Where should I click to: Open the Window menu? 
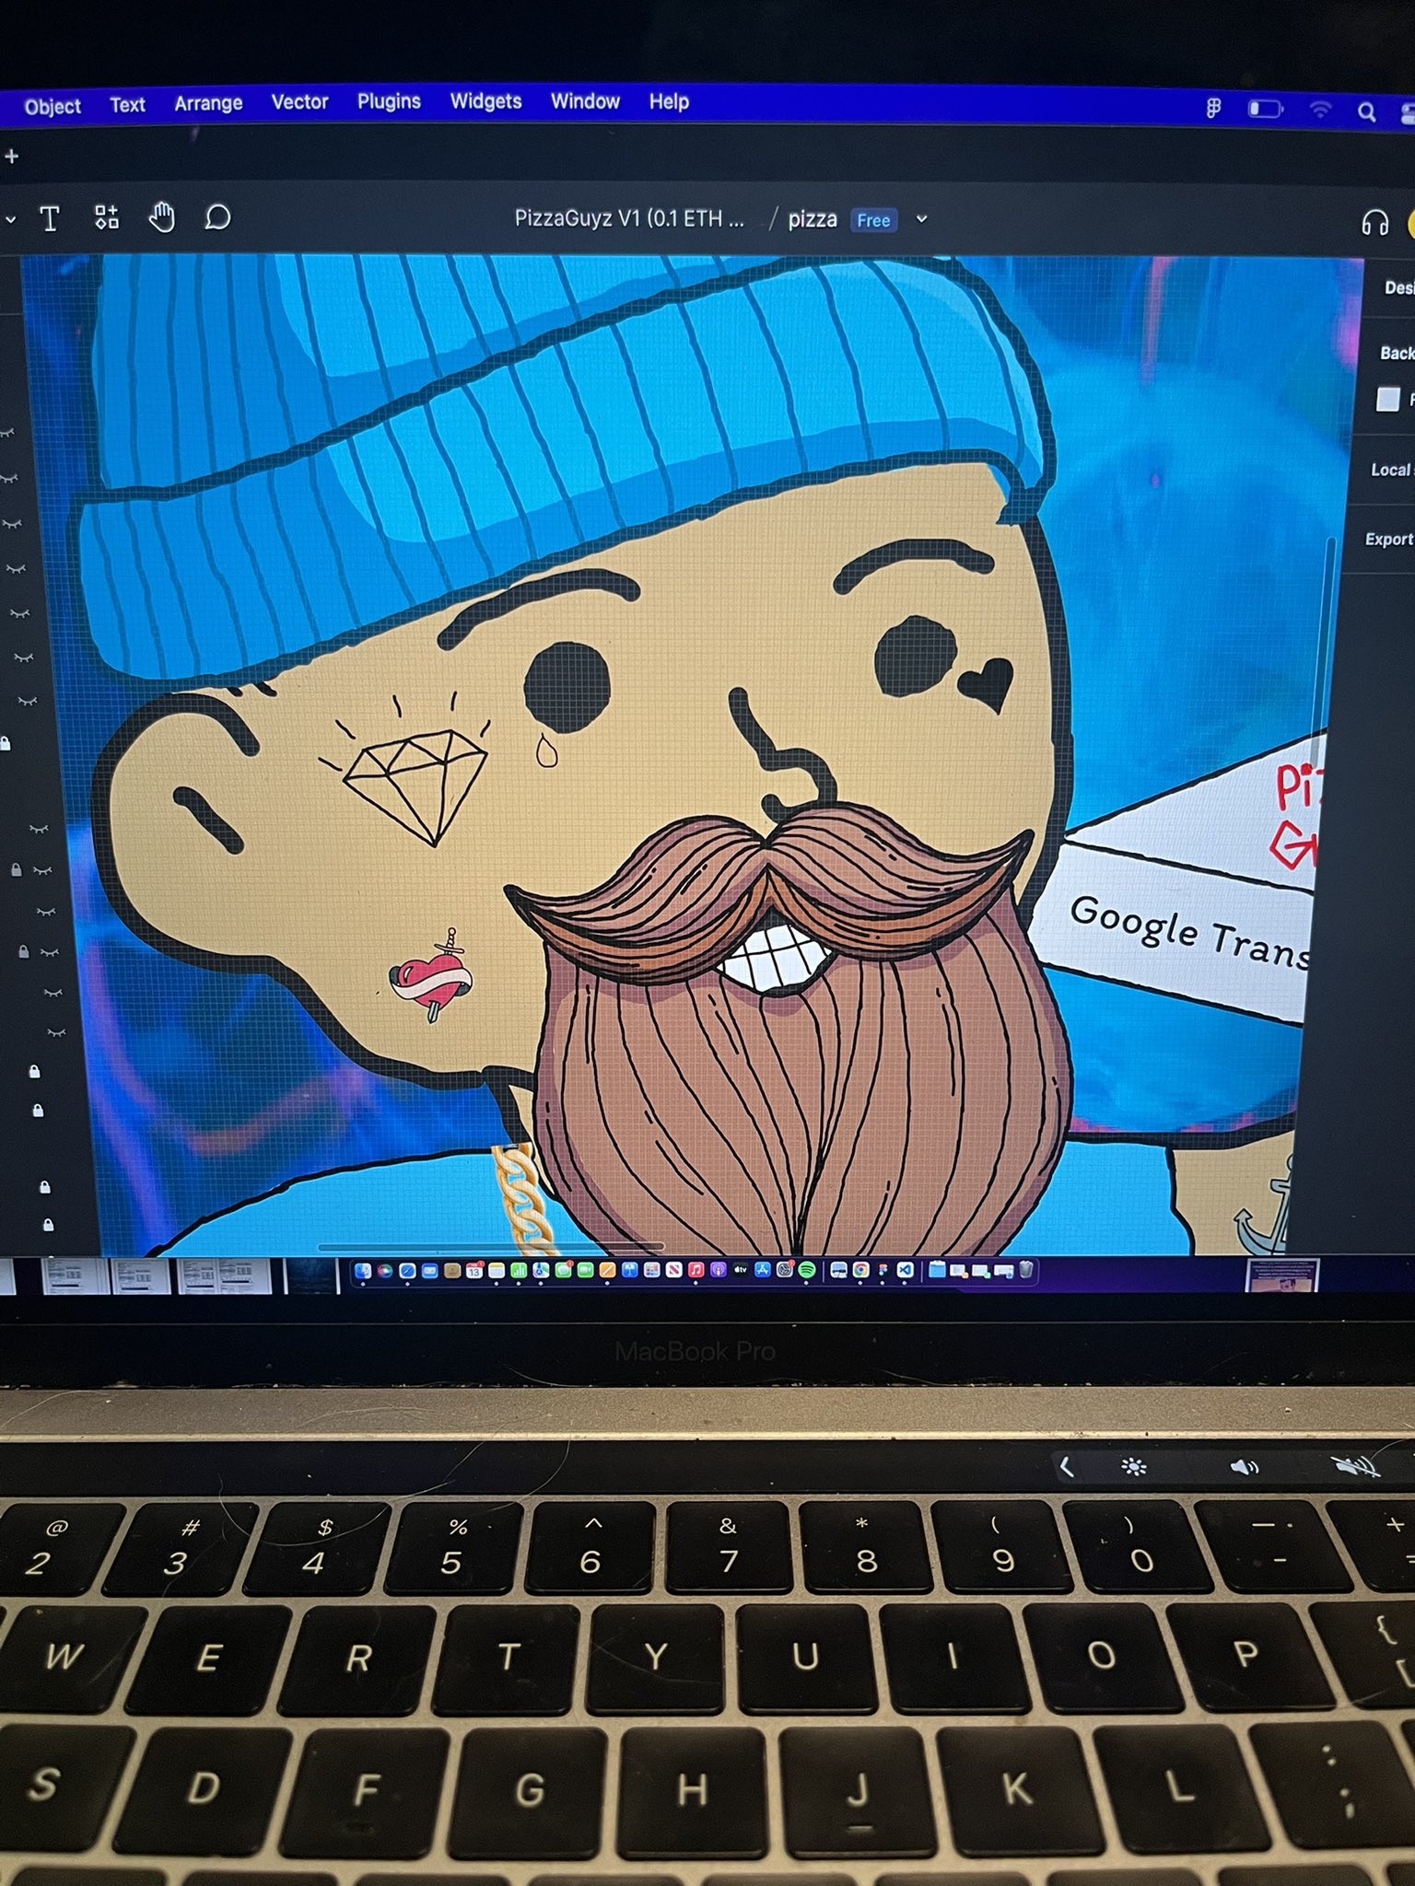point(585,101)
